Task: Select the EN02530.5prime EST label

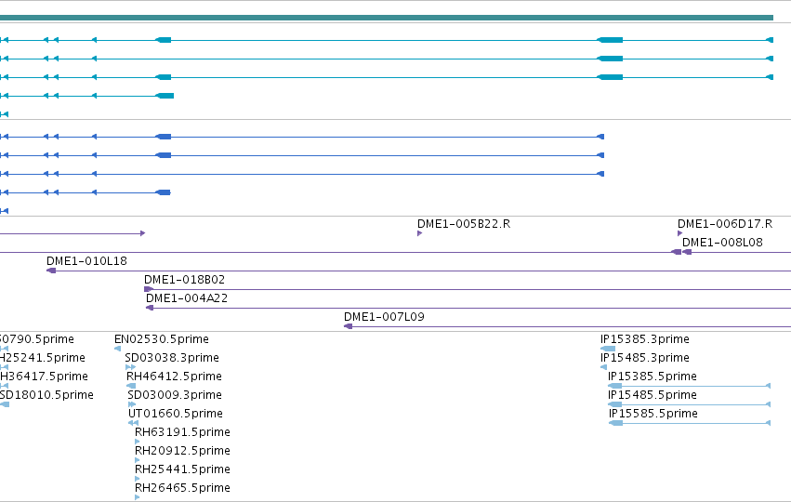Action: (162, 339)
